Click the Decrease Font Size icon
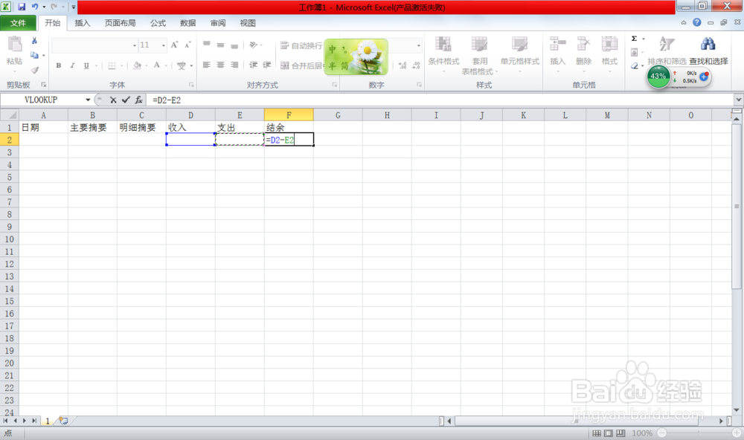744x440 pixels. pos(187,45)
